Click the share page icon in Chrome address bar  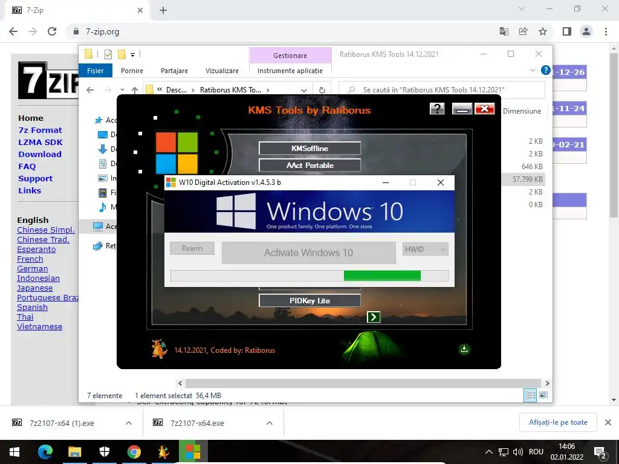(523, 31)
